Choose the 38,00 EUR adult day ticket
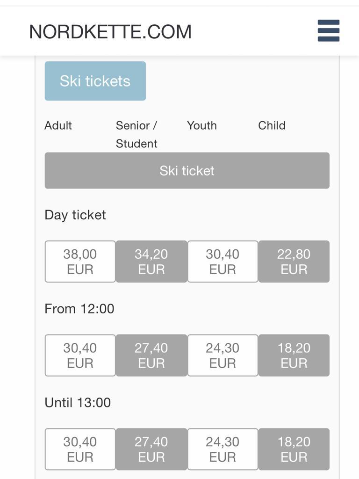 click(x=80, y=261)
